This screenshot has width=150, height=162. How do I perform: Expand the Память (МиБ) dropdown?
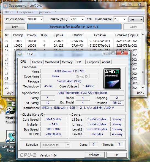(83, 19)
